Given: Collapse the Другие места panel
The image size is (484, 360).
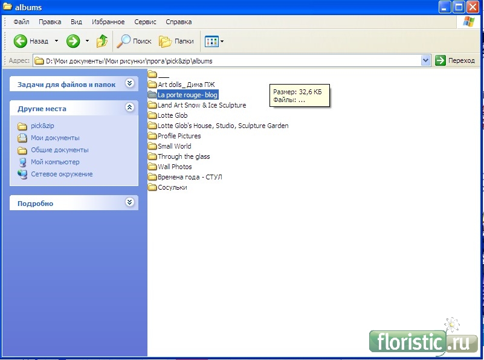Looking at the screenshot, I should (130, 108).
